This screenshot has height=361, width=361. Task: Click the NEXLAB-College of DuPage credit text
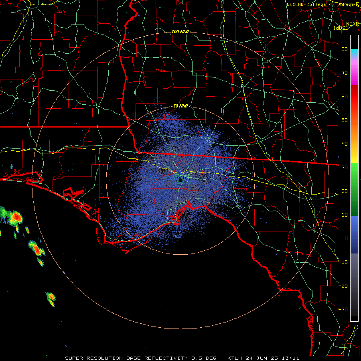pos(322,4)
